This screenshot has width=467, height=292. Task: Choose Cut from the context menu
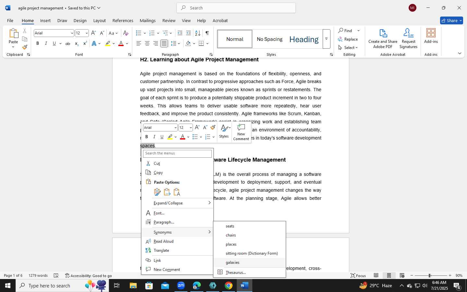coord(177,164)
